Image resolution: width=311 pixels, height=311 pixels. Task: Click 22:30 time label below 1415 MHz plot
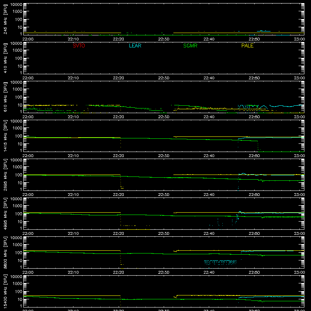(164, 156)
